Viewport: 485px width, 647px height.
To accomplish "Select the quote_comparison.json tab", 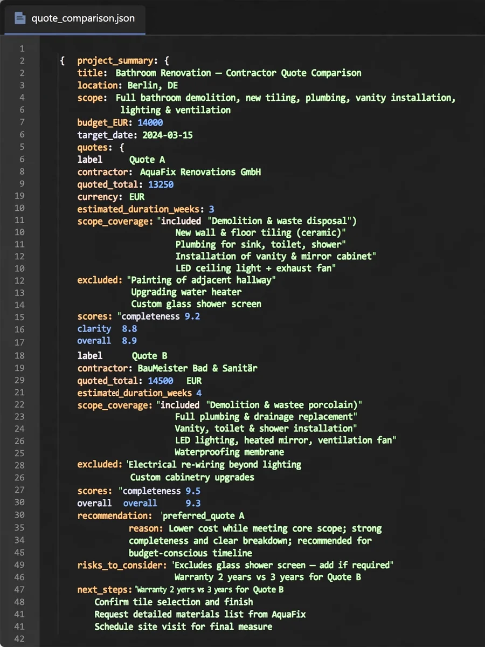I will [75, 18].
